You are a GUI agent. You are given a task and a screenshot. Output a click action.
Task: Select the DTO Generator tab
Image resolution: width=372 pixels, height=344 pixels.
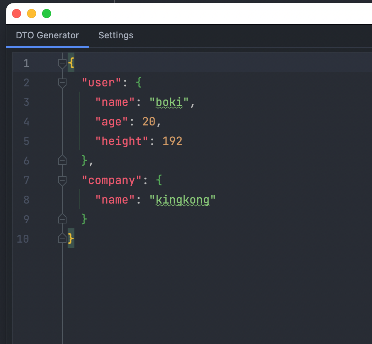pos(47,35)
